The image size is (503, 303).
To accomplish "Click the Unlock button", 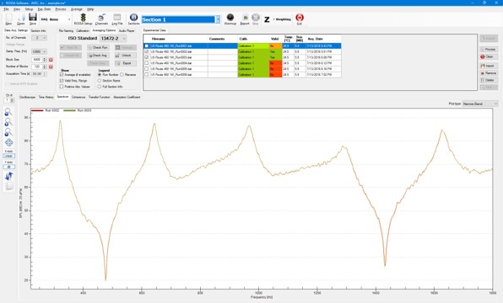I will [x=126, y=56].
